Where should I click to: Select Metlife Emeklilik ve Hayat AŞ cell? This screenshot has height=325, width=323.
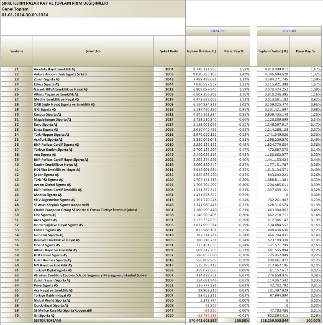click(x=93, y=99)
